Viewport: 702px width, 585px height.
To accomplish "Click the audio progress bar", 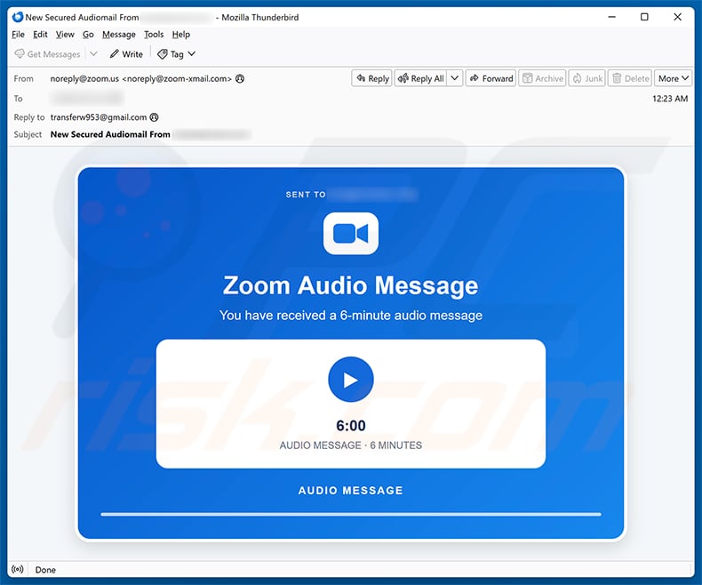I will click(350, 514).
